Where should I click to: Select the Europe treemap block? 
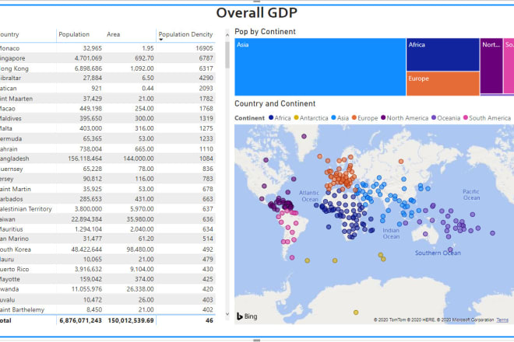click(443, 84)
